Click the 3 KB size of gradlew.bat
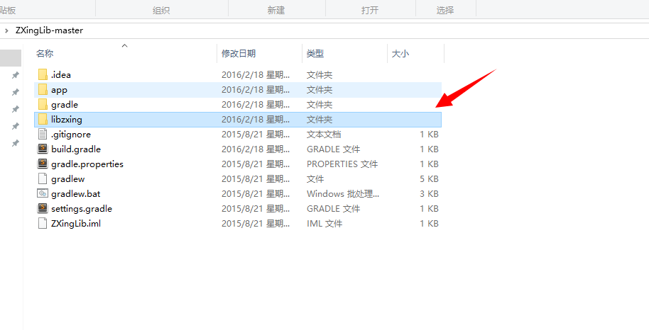Image resolution: width=649 pixels, height=330 pixels. 429,194
